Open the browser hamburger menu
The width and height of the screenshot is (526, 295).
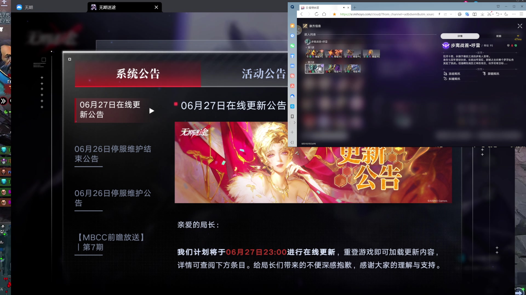click(x=521, y=14)
